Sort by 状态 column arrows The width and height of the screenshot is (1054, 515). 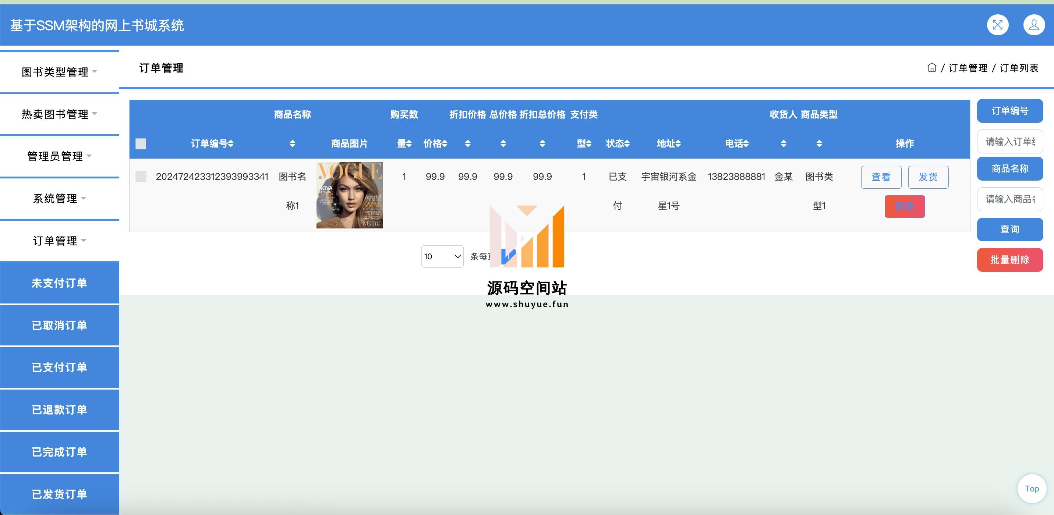coord(627,143)
